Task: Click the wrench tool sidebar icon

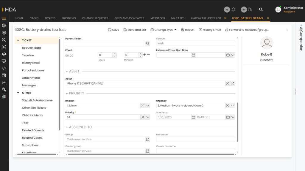Action: click(4, 90)
